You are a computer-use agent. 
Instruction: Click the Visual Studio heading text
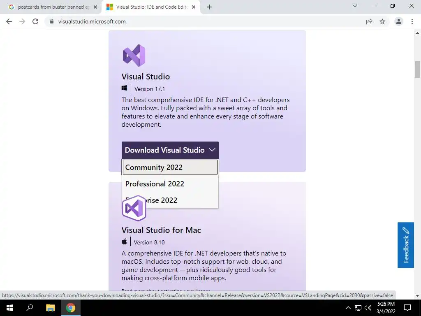coord(146,77)
